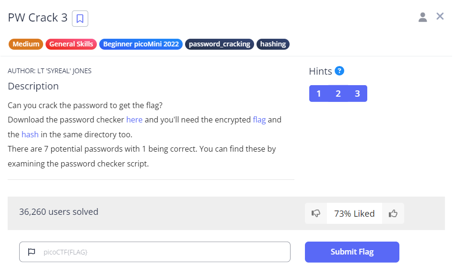Click the flag icon in input box
Image resolution: width=455 pixels, height=277 pixels.
tap(32, 252)
